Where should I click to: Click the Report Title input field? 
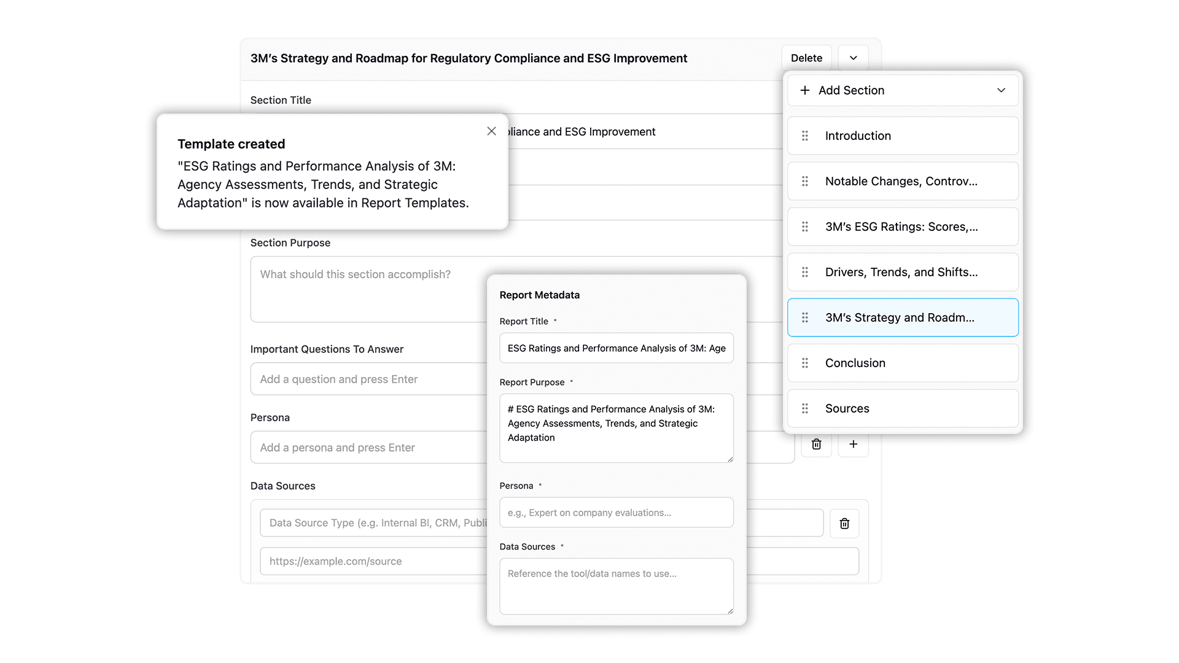(x=617, y=348)
